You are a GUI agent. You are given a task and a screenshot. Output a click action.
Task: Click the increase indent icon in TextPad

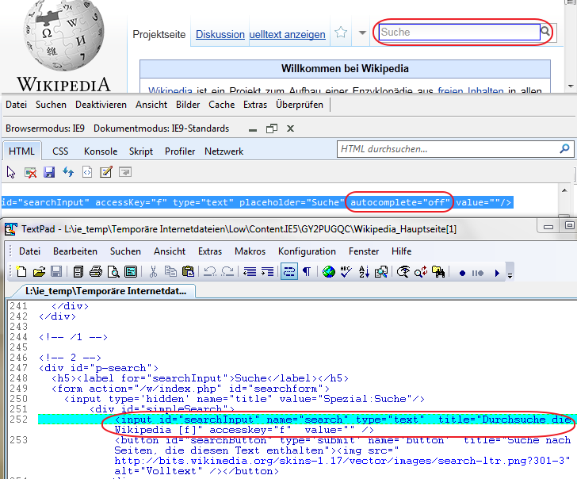(x=267, y=272)
